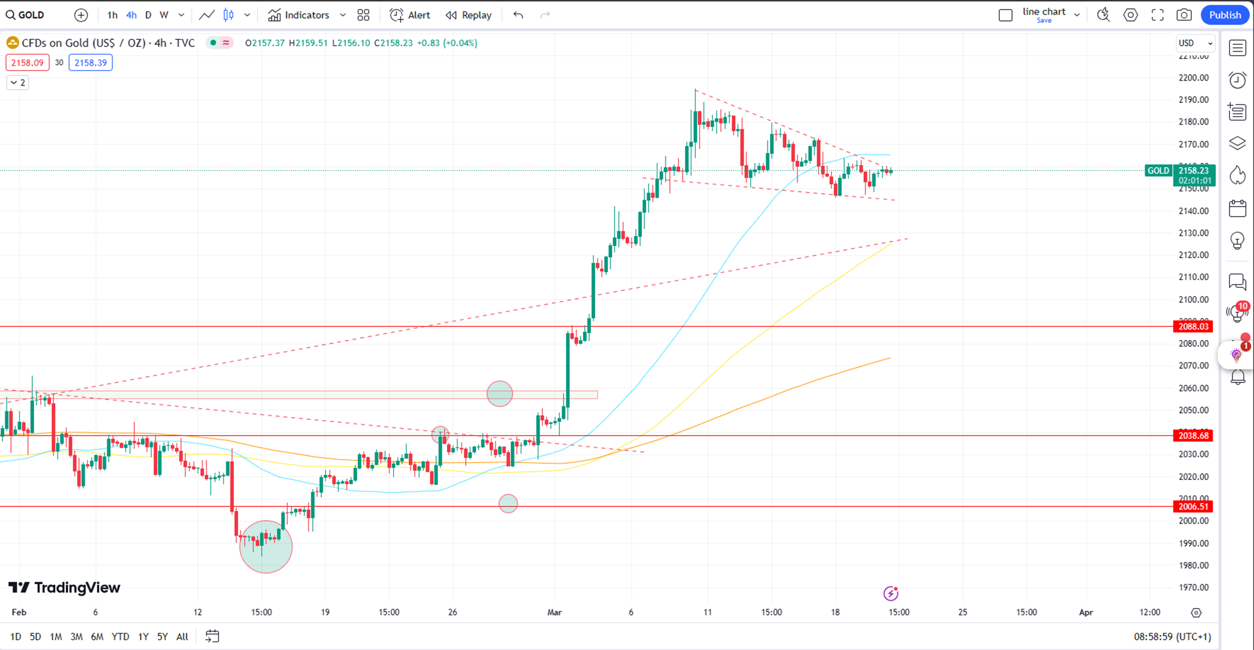This screenshot has height=650, width=1254.
Task: Enter fullscreen mode
Action: [x=1158, y=15]
